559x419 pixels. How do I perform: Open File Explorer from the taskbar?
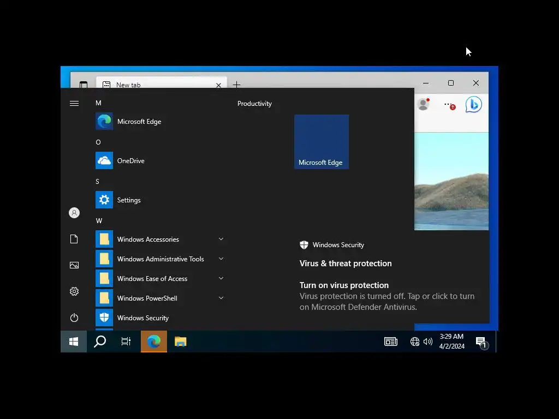pos(180,342)
